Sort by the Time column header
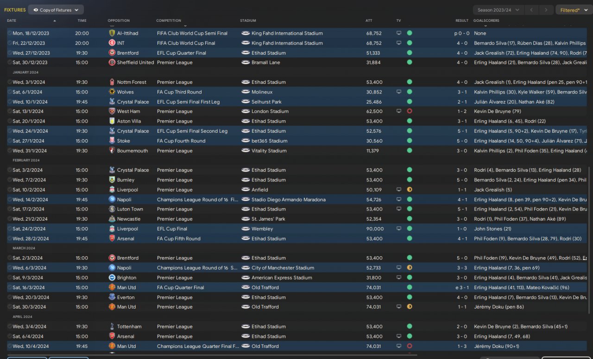 click(82, 21)
